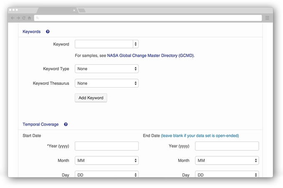
Task: Open the Keyword combo box dropdown
Action: (136, 44)
